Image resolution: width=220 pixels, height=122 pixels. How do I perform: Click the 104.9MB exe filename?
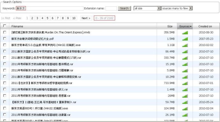(40, 108)
